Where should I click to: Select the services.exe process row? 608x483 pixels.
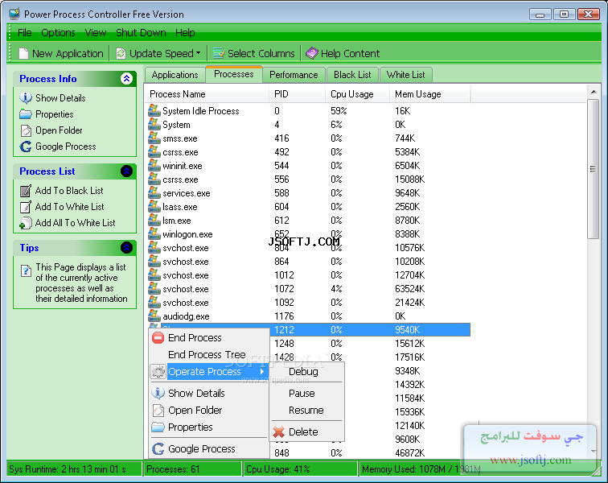point(308,193)
